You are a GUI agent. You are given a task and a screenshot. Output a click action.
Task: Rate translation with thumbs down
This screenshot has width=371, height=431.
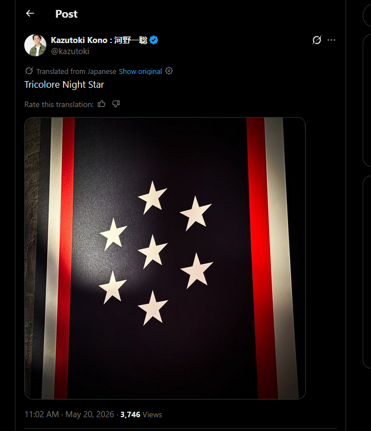[x=116, y=104]
